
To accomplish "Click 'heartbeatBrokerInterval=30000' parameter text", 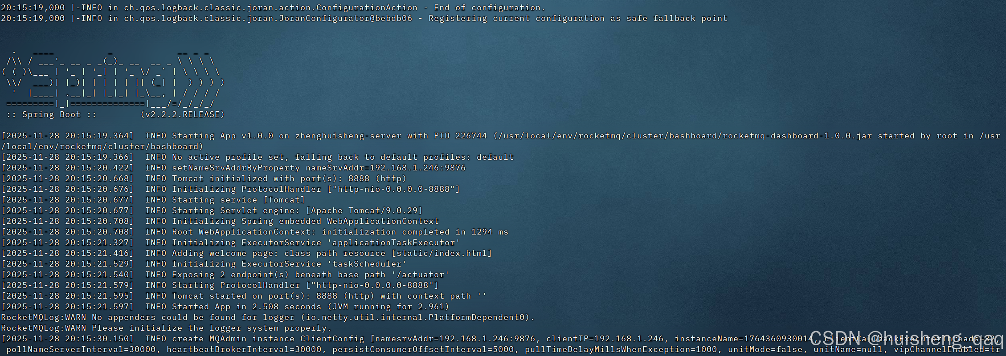I will click(244, 349).
